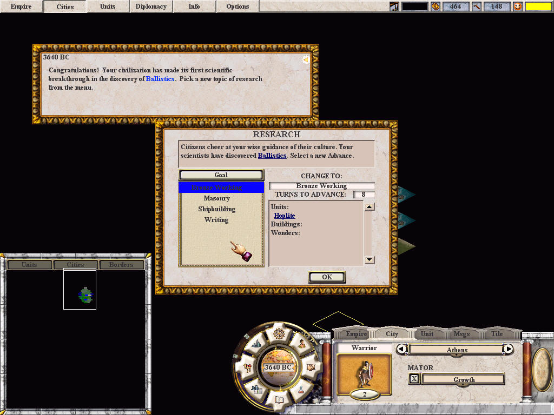This screenshot has width=554, height=415.
Task: Click the up arrow of the advance details scrollbar
Action: tap(369, 207)
